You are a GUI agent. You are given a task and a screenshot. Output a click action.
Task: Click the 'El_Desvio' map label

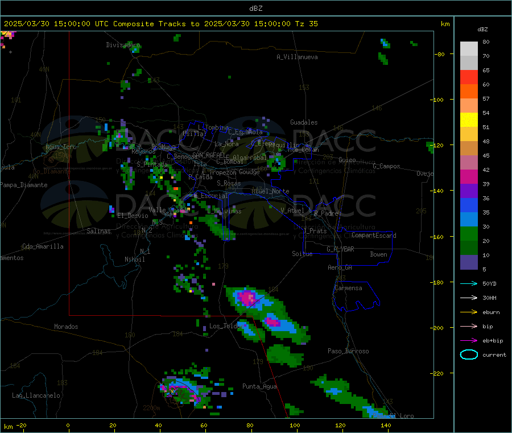133,216
